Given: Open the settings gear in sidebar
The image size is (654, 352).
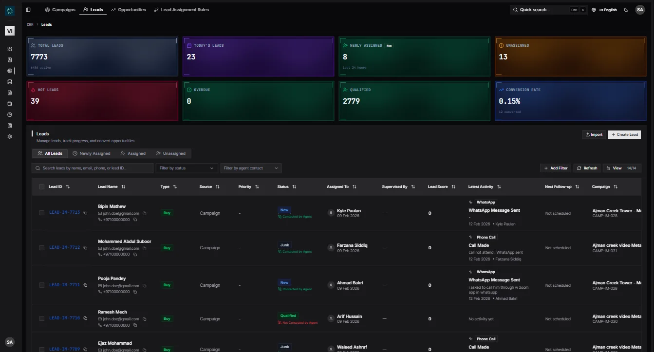Looking at the screenshot, I should 10,137.
